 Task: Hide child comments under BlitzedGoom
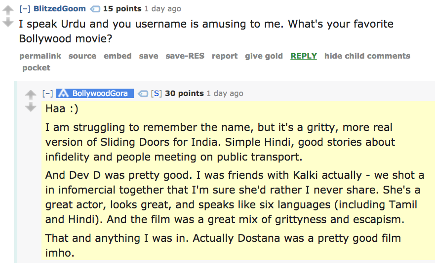367,56
